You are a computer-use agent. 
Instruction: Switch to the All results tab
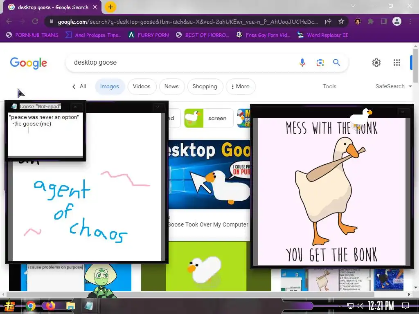79,87
